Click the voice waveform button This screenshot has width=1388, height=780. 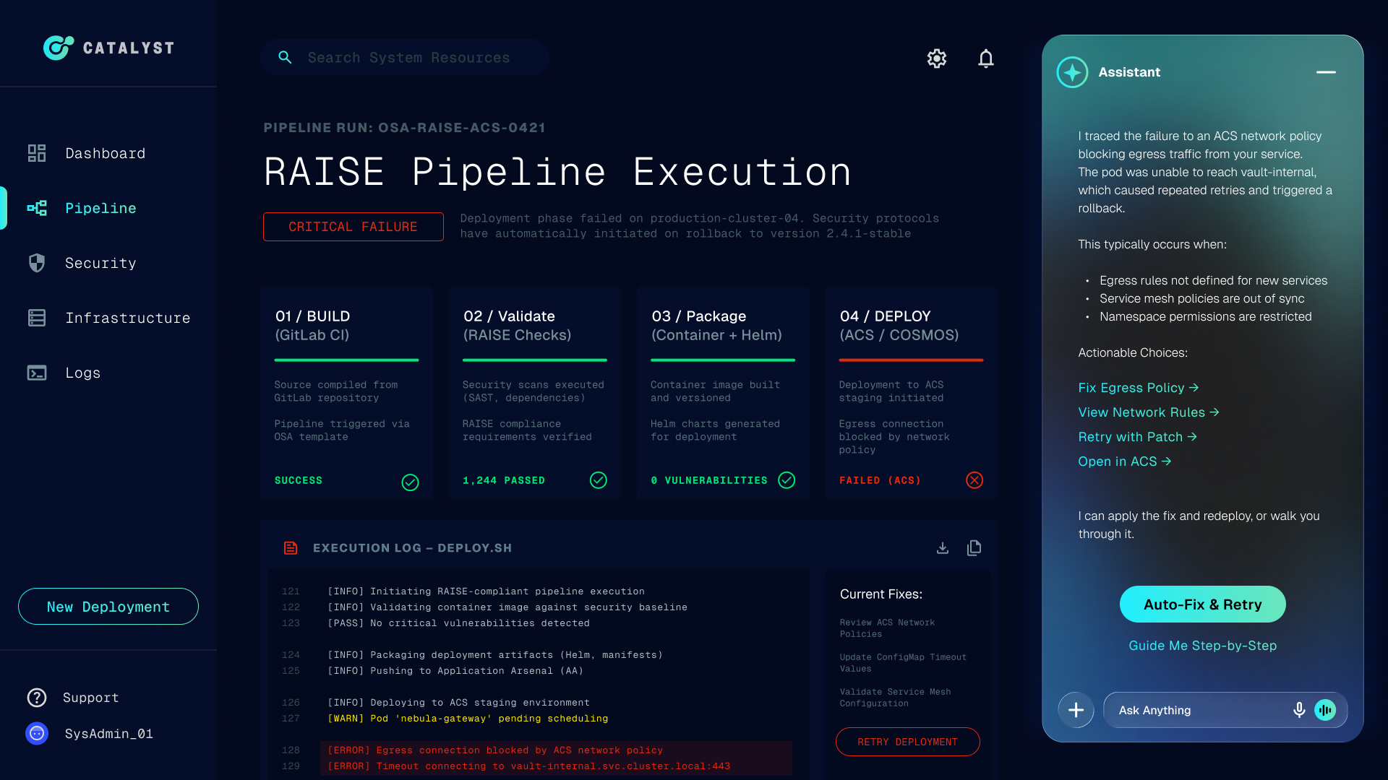[1325, 710]
